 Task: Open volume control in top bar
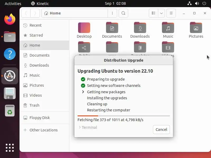(197, 3)
